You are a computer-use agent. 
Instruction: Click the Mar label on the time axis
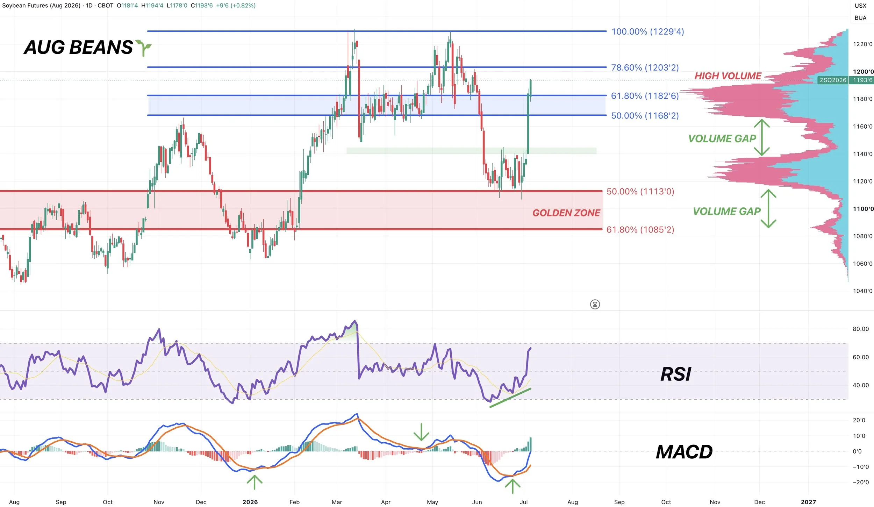[337, 502]
